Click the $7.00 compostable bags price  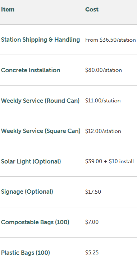pos(92,222)
